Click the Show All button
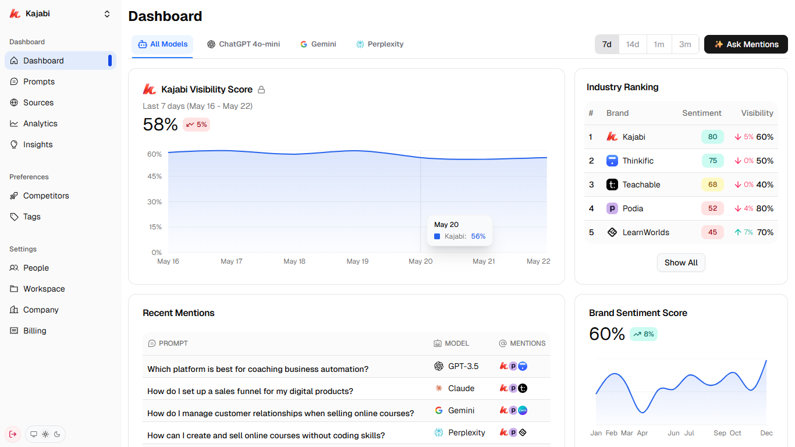The width and height of the screenshot is (795, 447). (x=681, y=262)
